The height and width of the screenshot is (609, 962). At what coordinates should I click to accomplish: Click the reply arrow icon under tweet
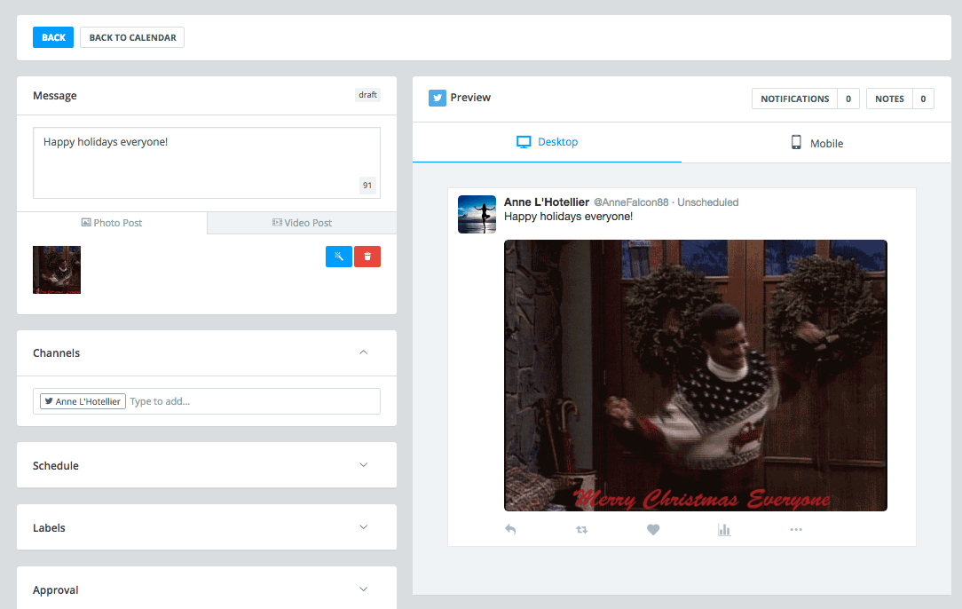510,529
